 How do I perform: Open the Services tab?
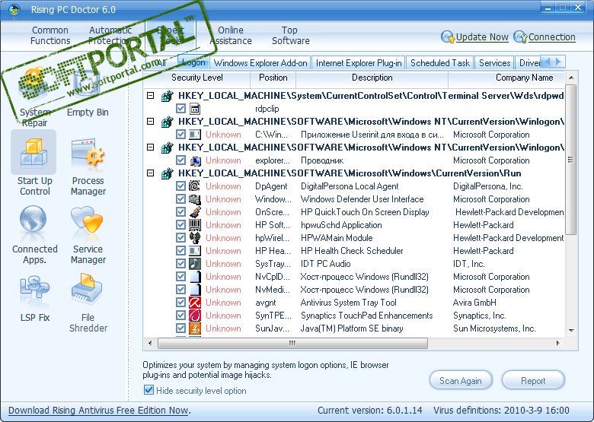pyautogui.click(x=494, y=63)
